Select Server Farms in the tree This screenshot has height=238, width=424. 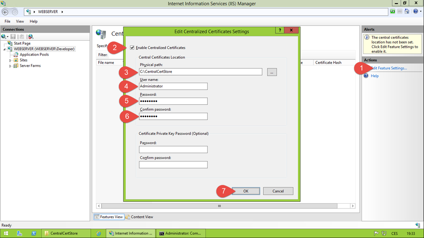tap(30, 66)
